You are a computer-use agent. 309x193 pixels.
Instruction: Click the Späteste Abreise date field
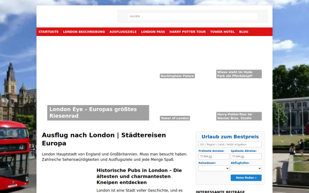click(x=246, y=156)
